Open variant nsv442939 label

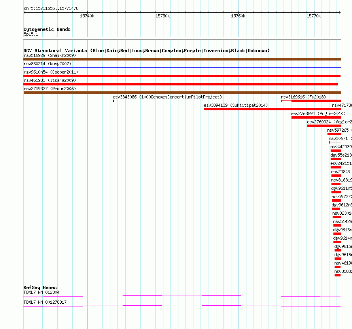[341, 147]
